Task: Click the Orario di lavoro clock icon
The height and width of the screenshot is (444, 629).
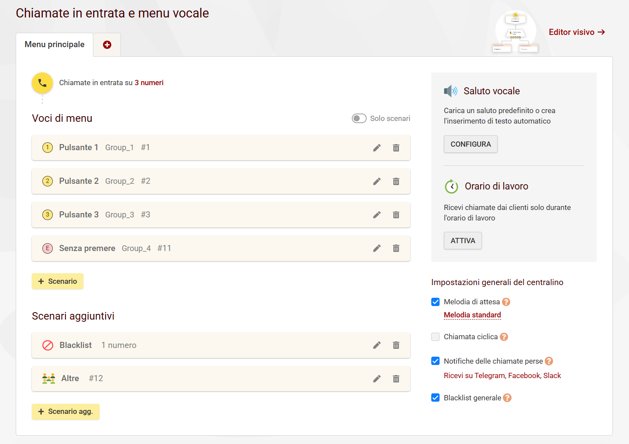Action: click(x=451, y=186)
